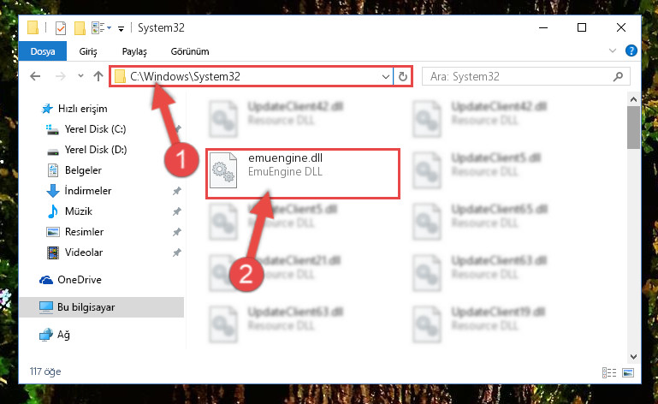Open the Help question mark icon
Screen dimensions: 658x404
pos(631,50)
